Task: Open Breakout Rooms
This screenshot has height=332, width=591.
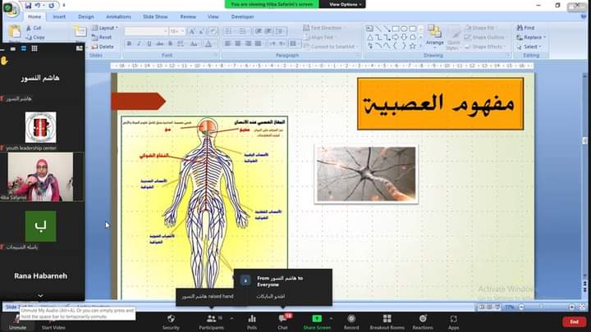Action: (x=387, y=318)
